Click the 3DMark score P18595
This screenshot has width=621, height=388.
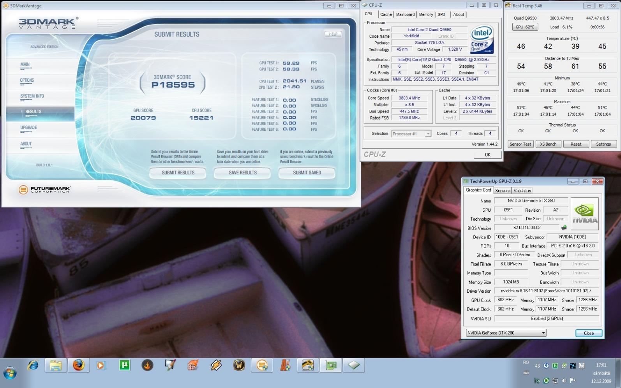point(173,85)
